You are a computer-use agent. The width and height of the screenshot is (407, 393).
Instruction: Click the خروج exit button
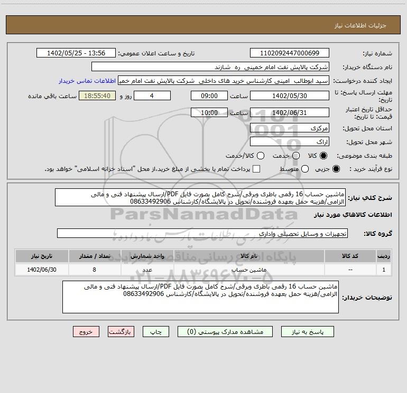pos(86,332)
